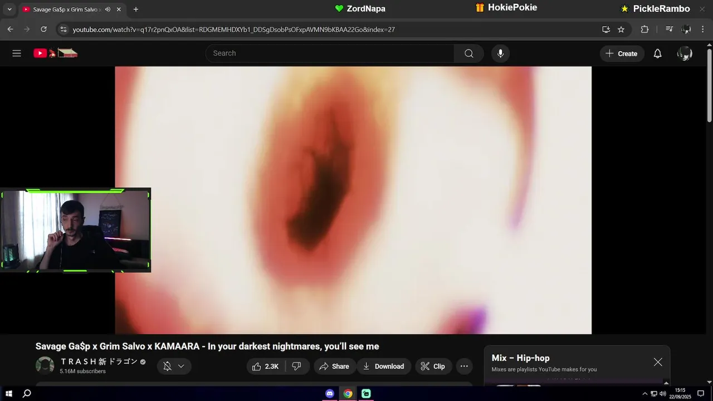Open the taskbar clock and date
The height and width of the screenshot is (401, 713).
680,394
